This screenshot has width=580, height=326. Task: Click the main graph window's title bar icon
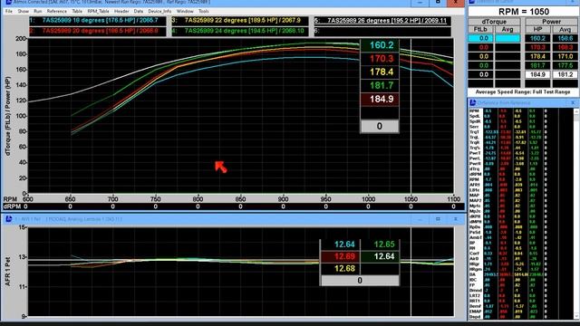[8, 2]
